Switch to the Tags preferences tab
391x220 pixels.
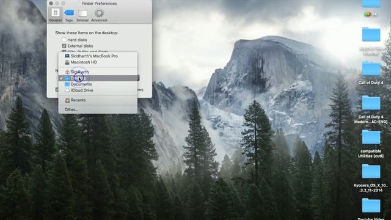pyautogui.click(x=69, y=15)
